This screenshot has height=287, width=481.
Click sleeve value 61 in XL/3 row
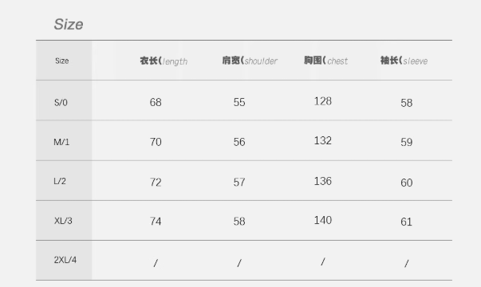(407, 222)
